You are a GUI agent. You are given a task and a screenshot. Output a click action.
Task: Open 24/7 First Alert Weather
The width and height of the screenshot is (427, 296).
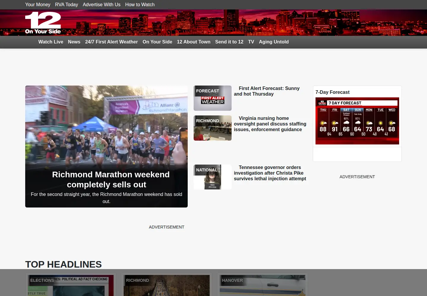pyautogui.click(x=111, y=42)
